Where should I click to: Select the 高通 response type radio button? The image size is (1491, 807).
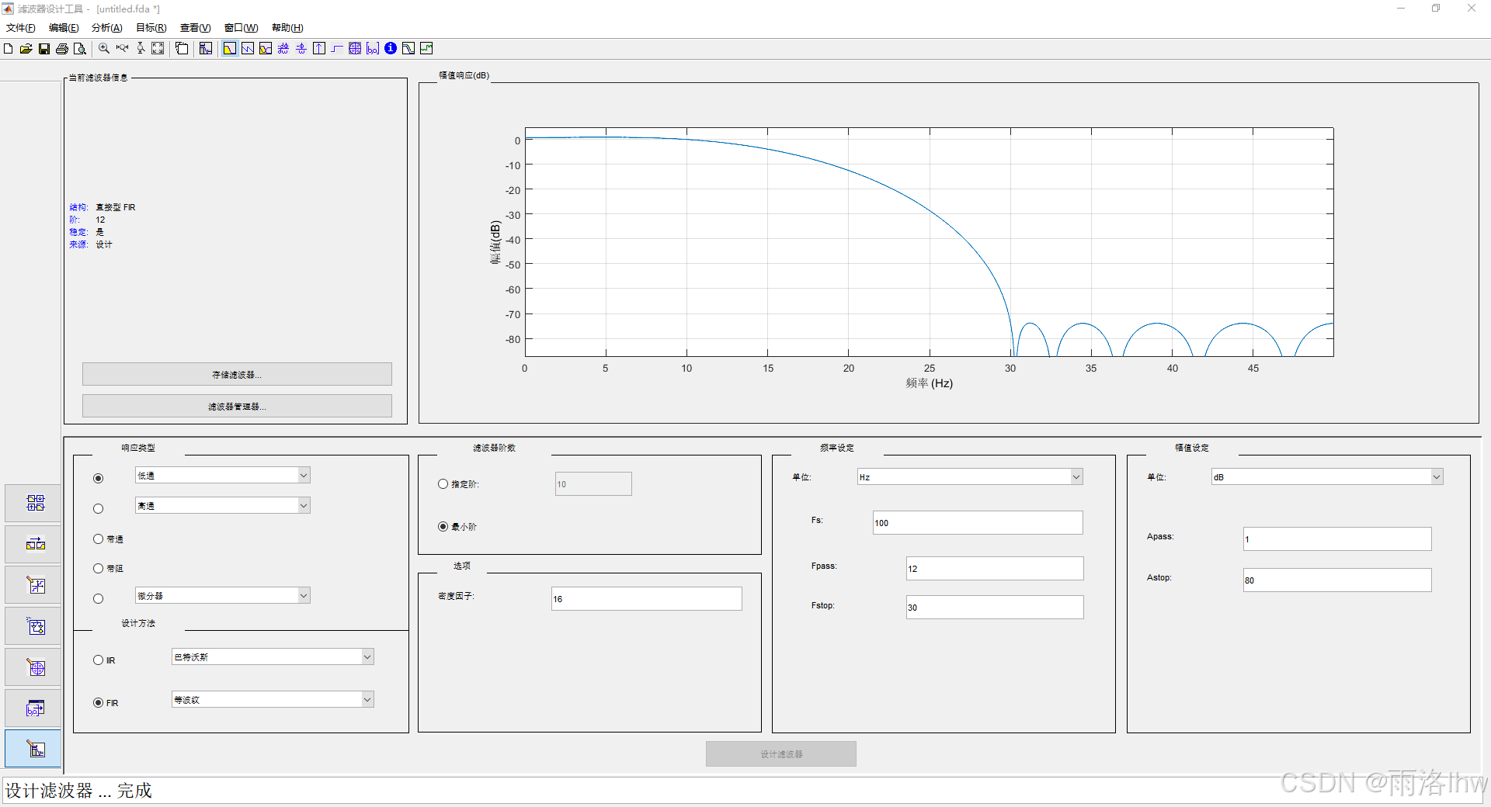coord(98,509)
